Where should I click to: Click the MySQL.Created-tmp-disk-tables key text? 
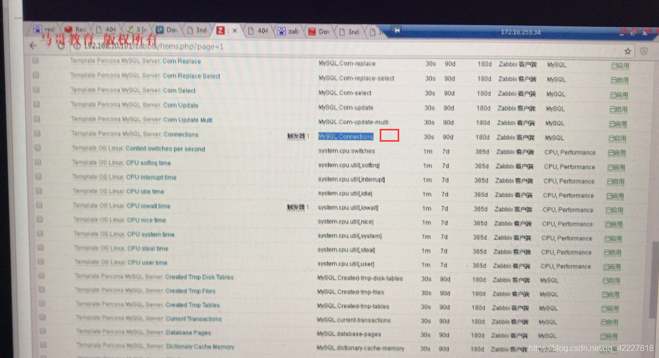360,279
